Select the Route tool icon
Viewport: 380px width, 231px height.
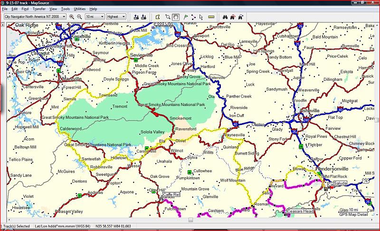[193, 17]
